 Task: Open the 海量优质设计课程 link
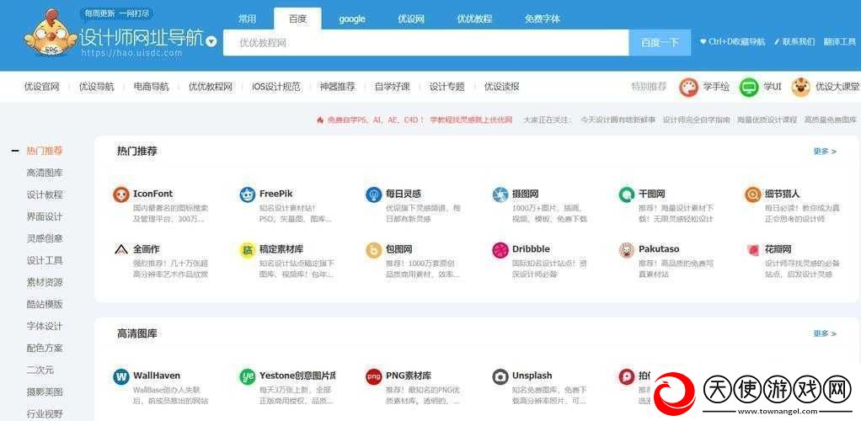(x=767, y=120)
